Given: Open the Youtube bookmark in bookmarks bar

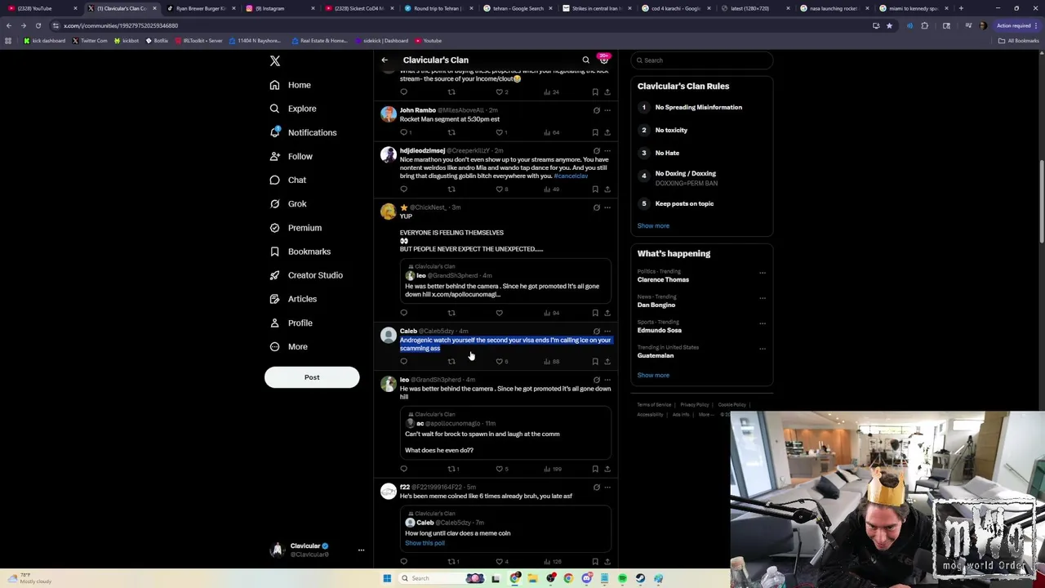Looking at the screenshot, I should pyautogui.click(x=429, y=41).
